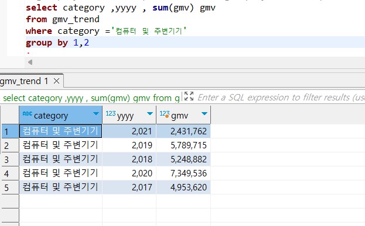
Task: Click the 'group by 1,2' line in editor
Action: pos(57,43)
